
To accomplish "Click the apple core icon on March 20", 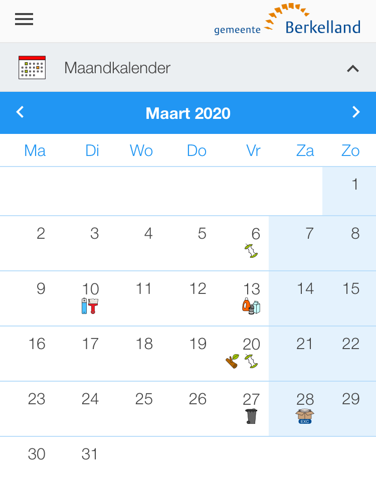I will coord(251,361).
